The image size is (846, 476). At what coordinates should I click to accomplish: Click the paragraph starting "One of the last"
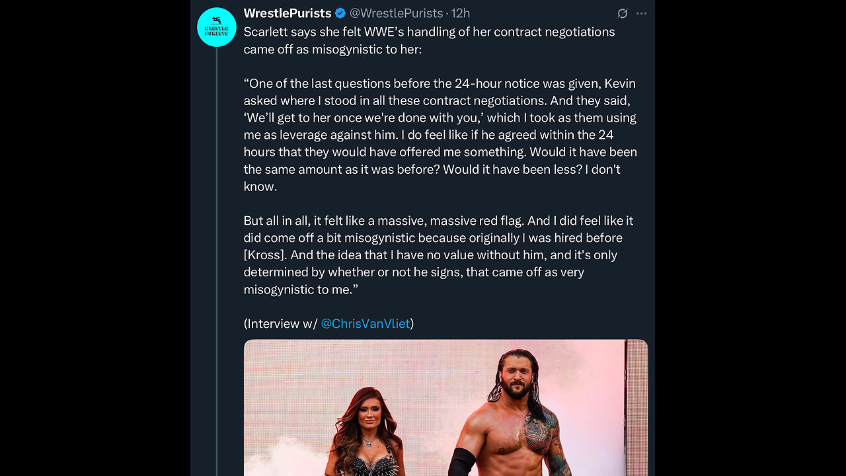(x=440, y=135)
